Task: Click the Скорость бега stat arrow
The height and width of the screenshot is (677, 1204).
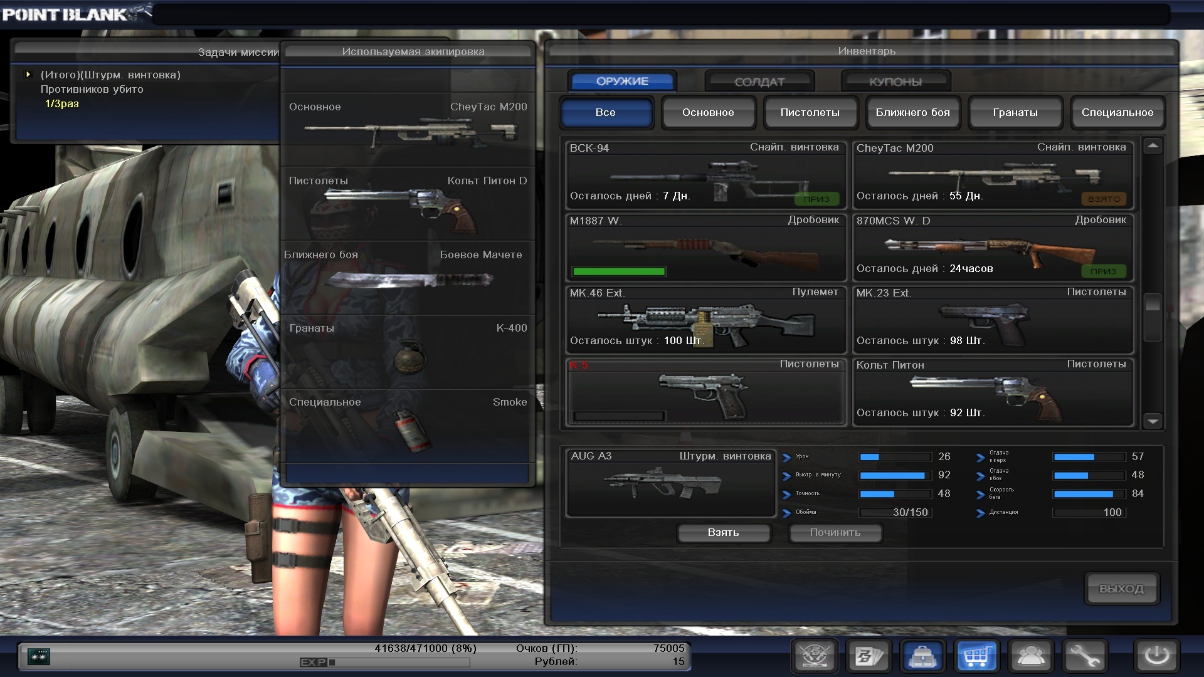Action: pos(980,495)
